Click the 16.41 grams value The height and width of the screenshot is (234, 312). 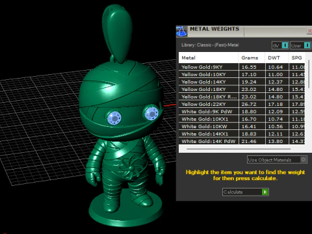pos(249,127)
